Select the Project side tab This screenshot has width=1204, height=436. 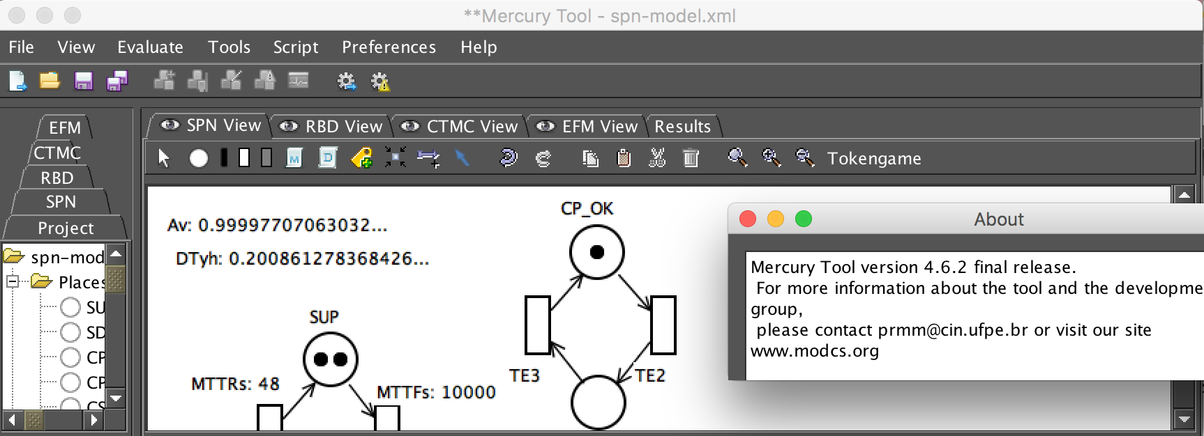click(66, 228)
